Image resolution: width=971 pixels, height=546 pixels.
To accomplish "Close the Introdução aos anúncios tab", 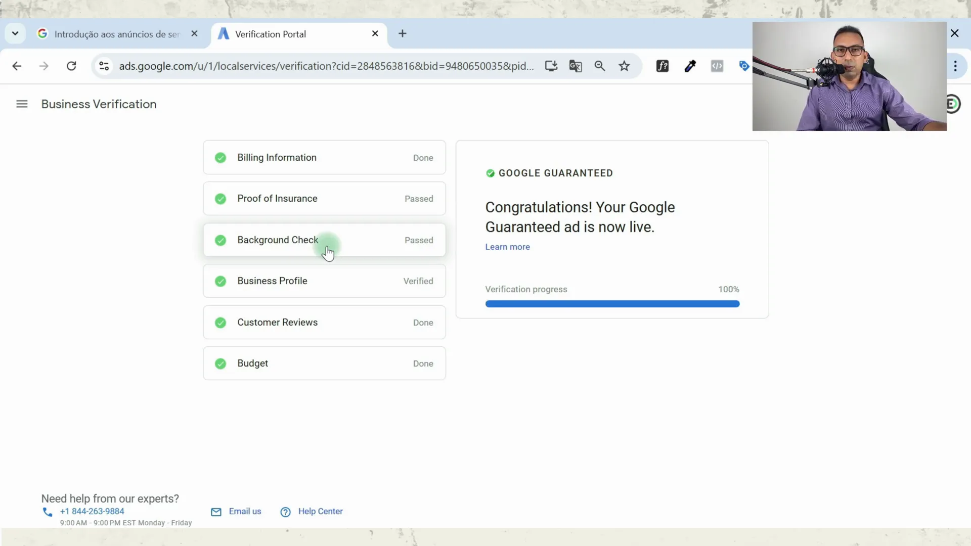I will (x=194, y=34).
